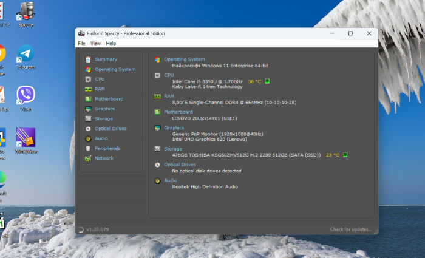Open the CPU heading link in summary
Image resolution: width=425 pixels, height=258 pixels.
pyautogui.click(x=169, y=75)
